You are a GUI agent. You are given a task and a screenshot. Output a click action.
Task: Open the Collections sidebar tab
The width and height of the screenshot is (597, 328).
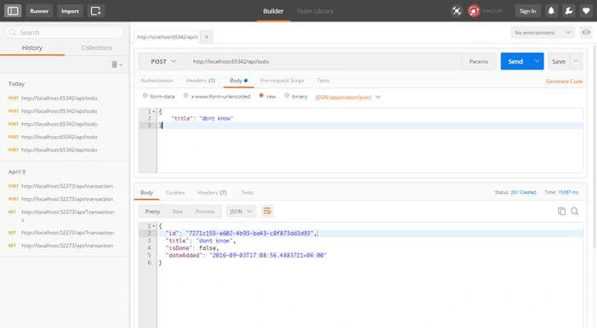tap(97, 48)
